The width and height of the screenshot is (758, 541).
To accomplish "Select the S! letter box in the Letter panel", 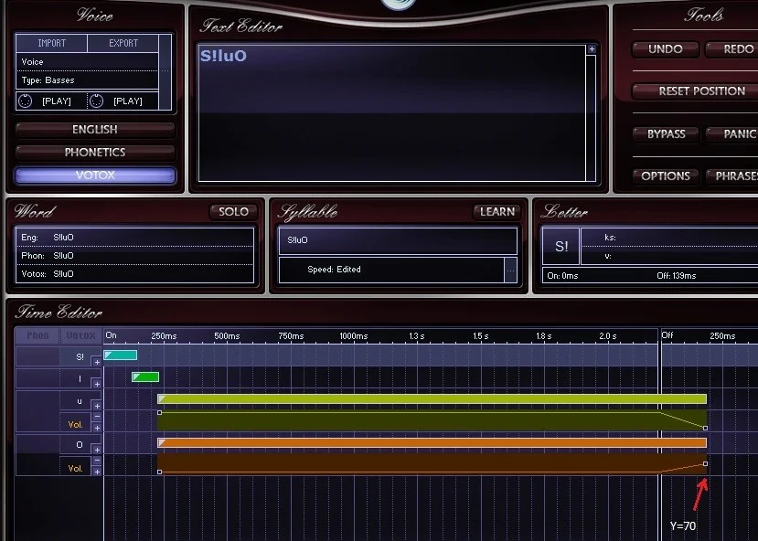I will [560, 247].
